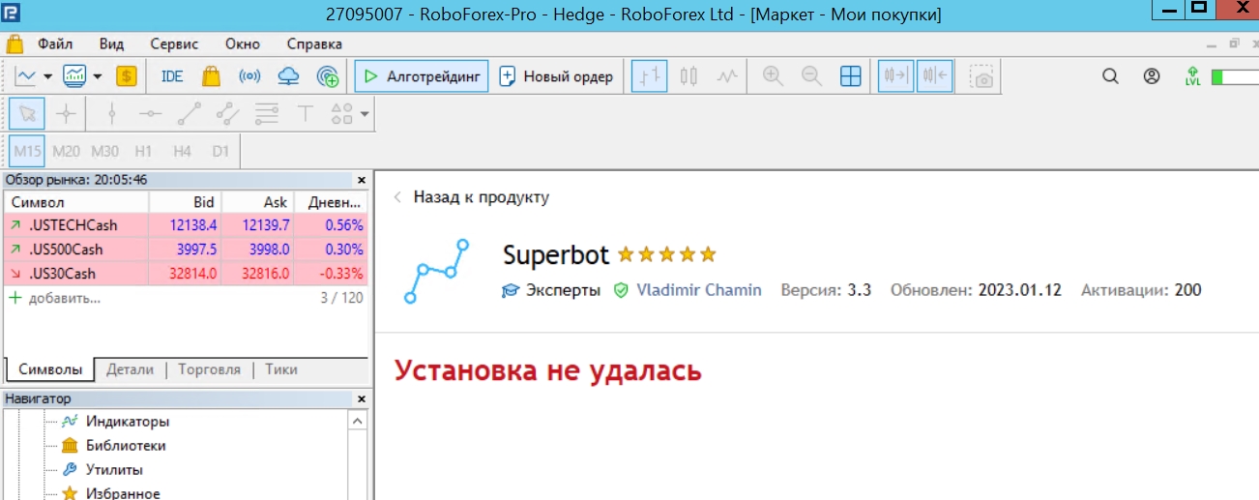Select Библиотеки in Navigator tree
Viewport: 1259px width, 500px height.
[126, 446]
